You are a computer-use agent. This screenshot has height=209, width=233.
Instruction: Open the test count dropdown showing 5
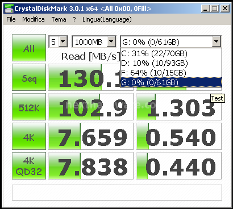[x=63, y=41]
